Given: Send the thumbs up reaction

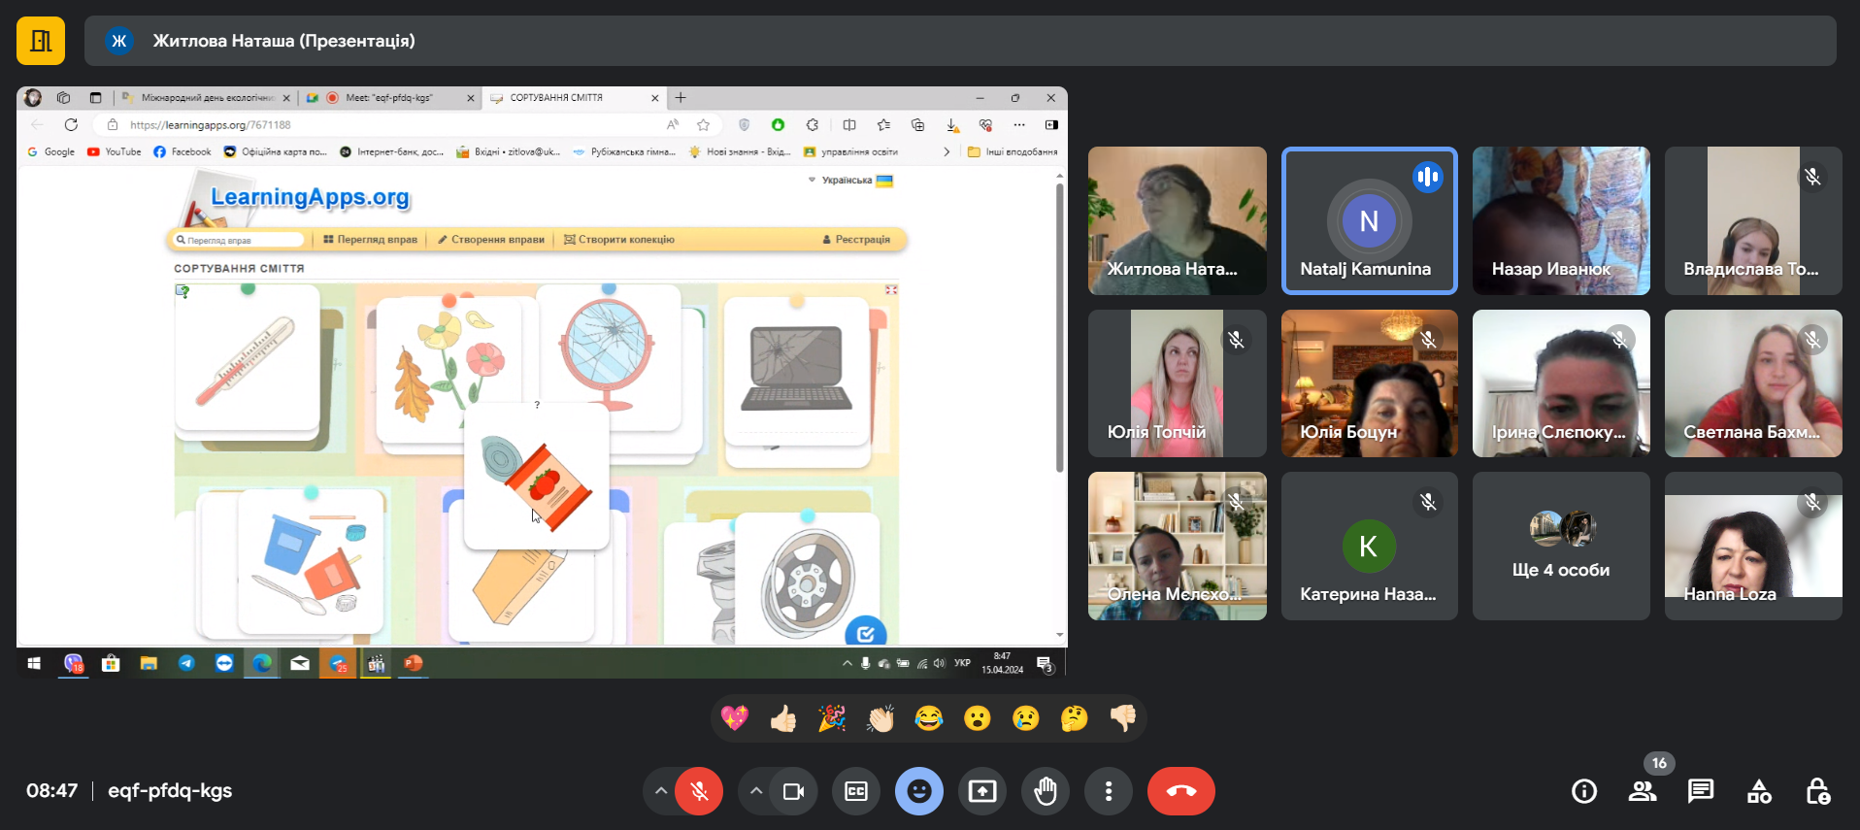Looking at the screenshot, I should (x=783, y=718).
